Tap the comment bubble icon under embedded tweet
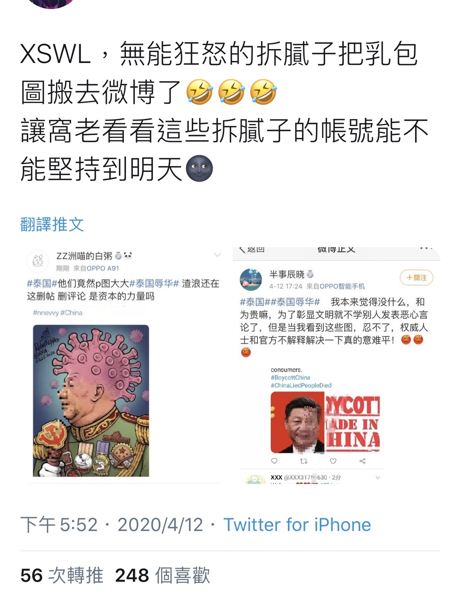Screen dimensions: 460x594 click(x=274, y=461)
